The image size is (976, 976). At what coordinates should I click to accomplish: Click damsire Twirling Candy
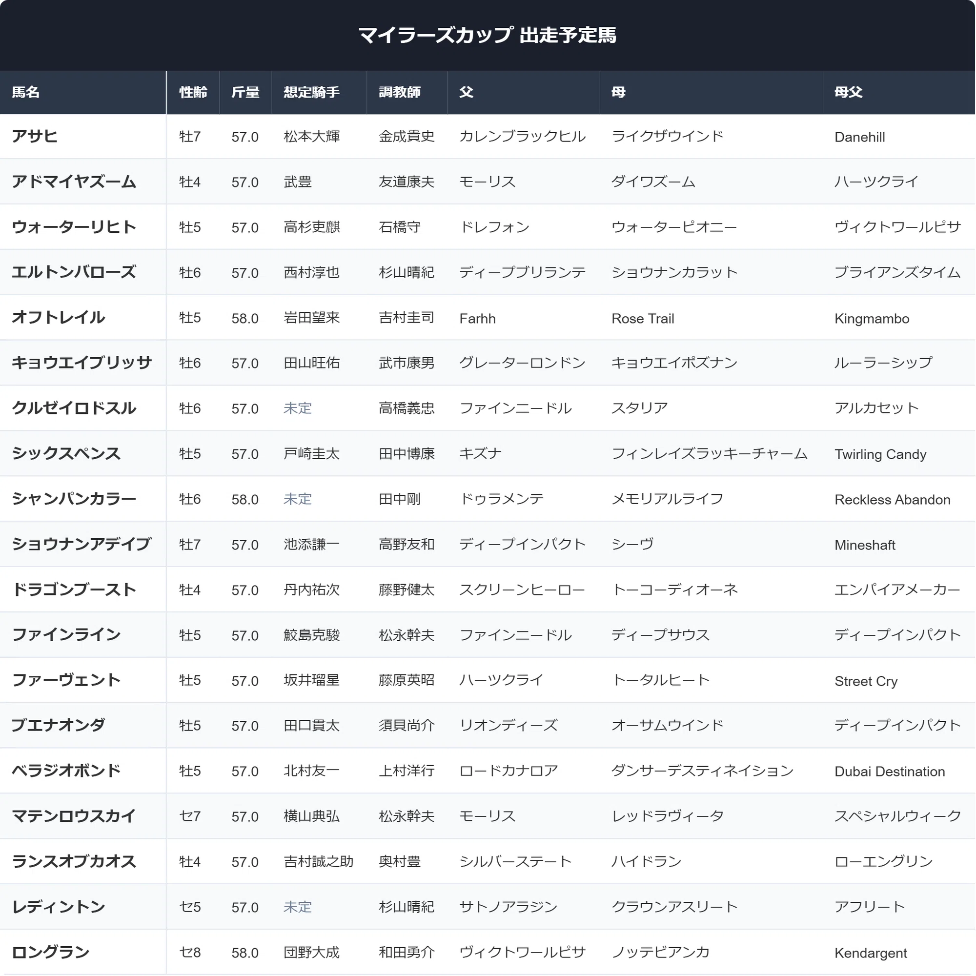click(x=880, y=454)
